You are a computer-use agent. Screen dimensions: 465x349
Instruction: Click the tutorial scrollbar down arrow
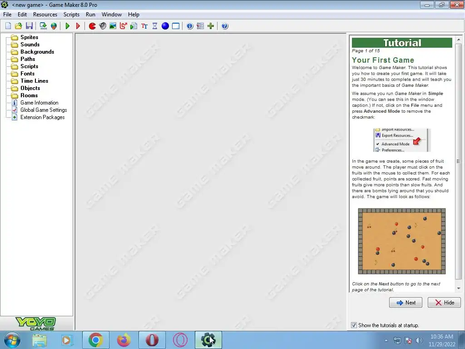click(459, 288)
